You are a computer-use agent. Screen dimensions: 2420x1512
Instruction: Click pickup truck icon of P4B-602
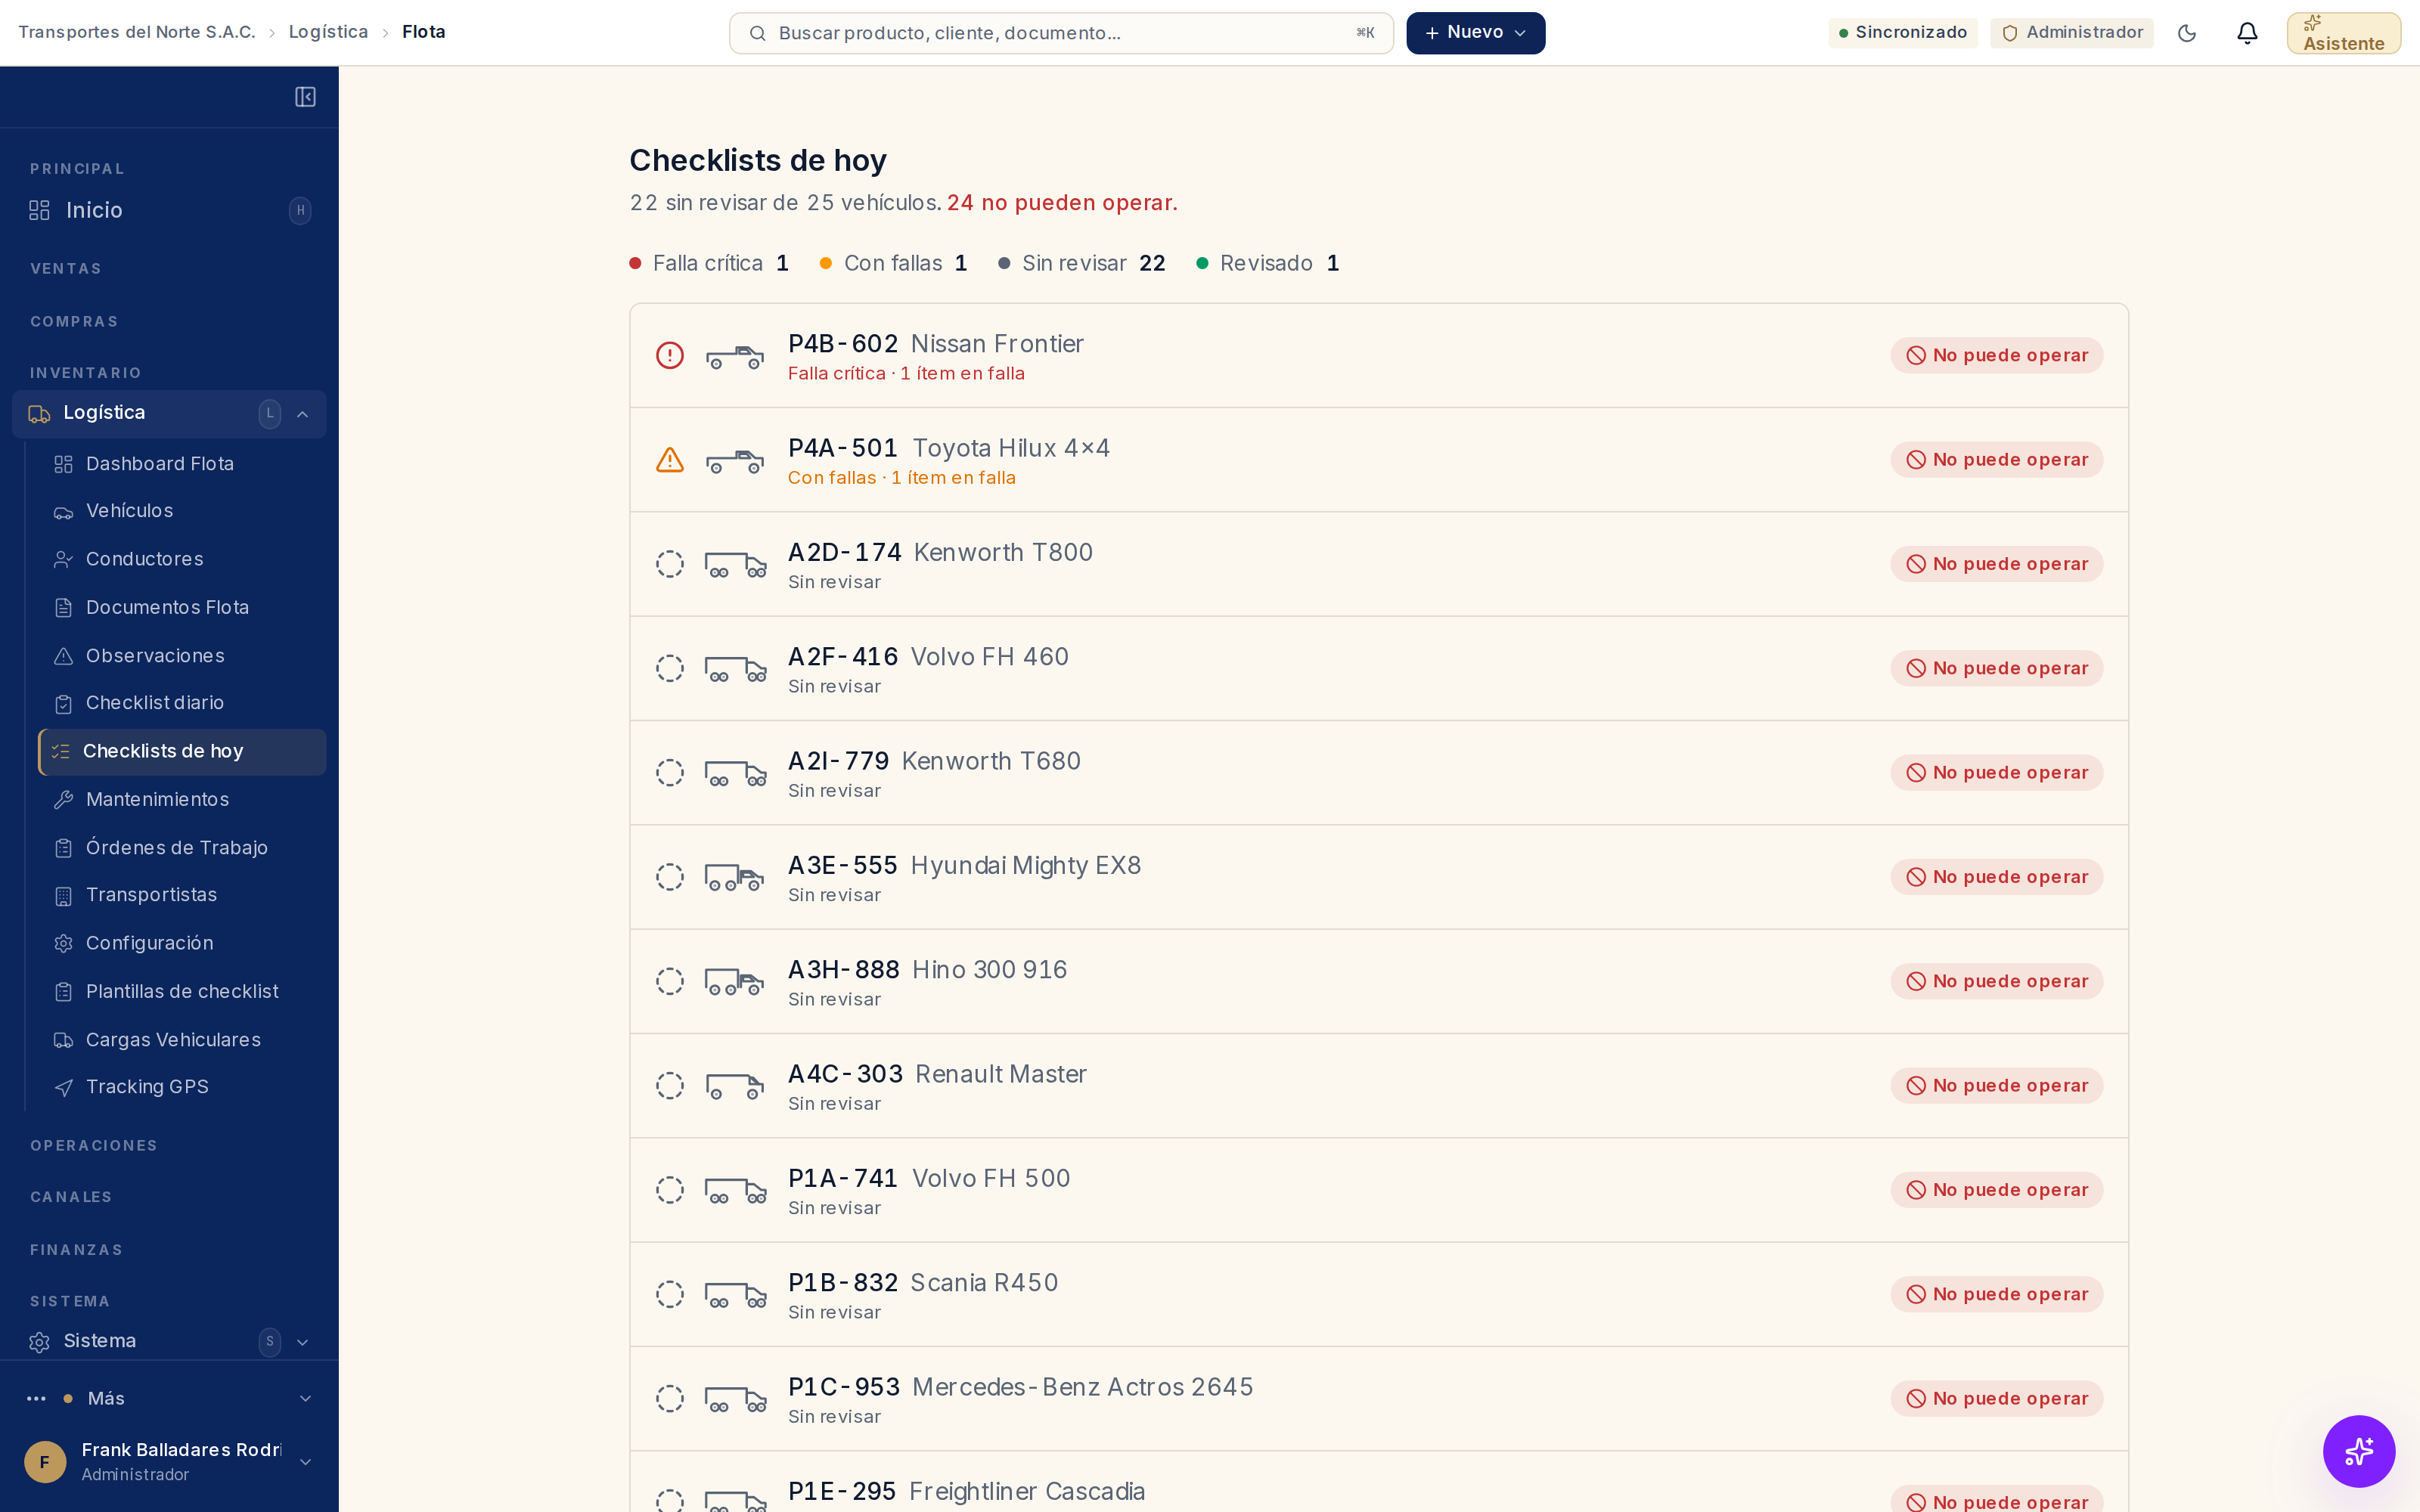click(x=735, y=356)
